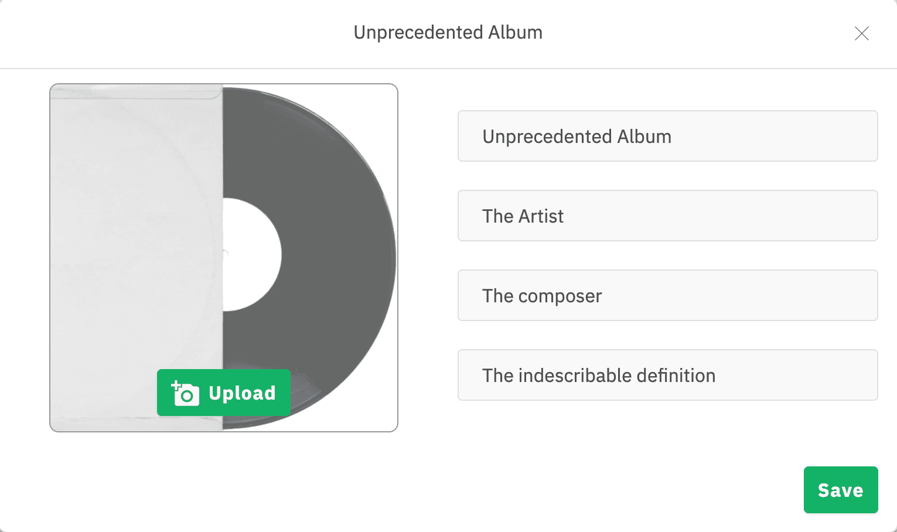Screen dimensions: 897x532
Task: Select The Artist name field
Action: (667, 216)
